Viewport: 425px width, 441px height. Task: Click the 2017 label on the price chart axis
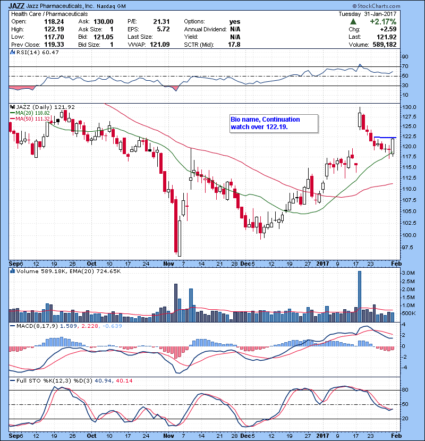(322, 264)
